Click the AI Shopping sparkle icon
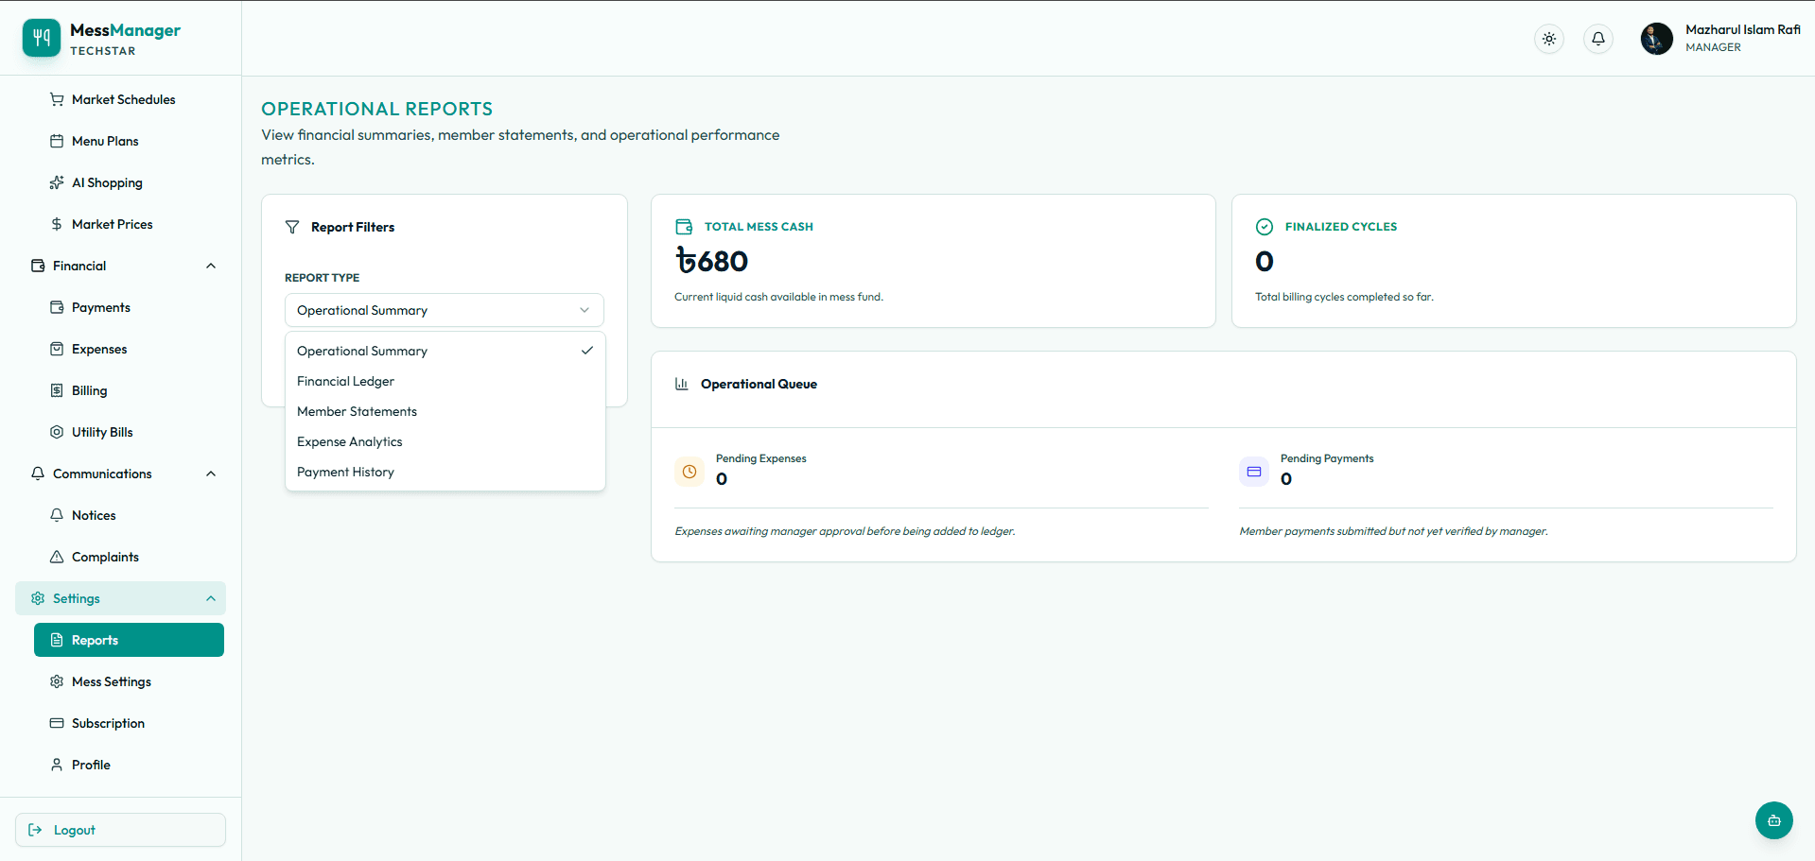Viewport: 1815px width, 861px height. [57, 182]
